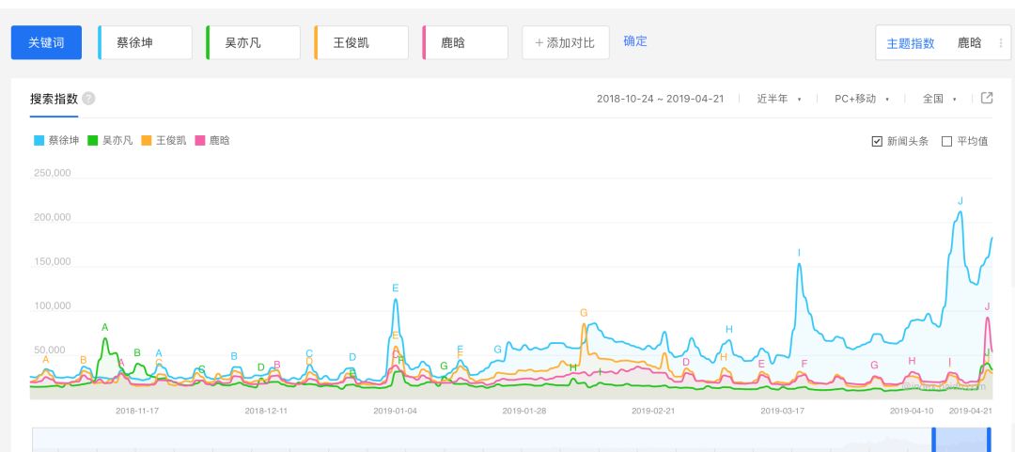The height and width of the screenshot is (452, 1015).
Task: Click the blue 关键词 button
Action: click(46, 42)
